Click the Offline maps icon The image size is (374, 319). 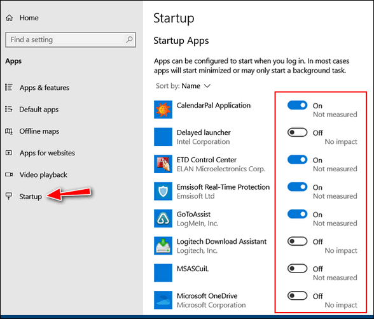tap(9, 131)
